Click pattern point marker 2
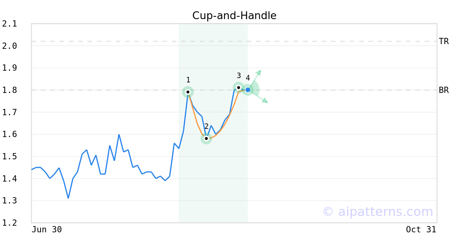 coord(206,138)
